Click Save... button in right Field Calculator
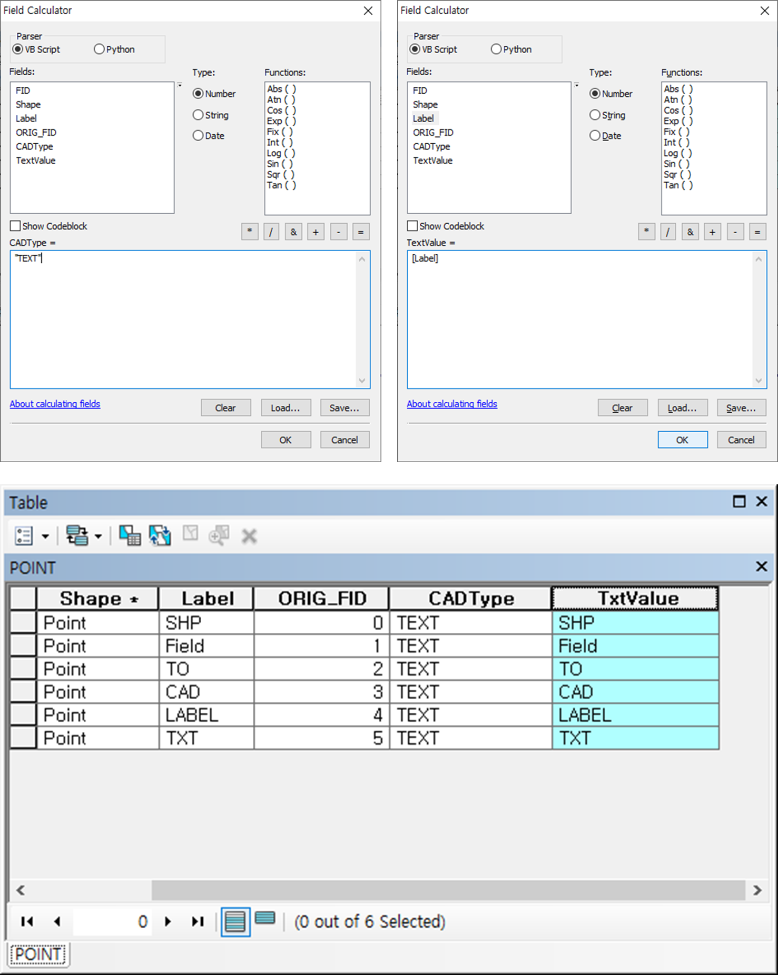 (741, 407)
